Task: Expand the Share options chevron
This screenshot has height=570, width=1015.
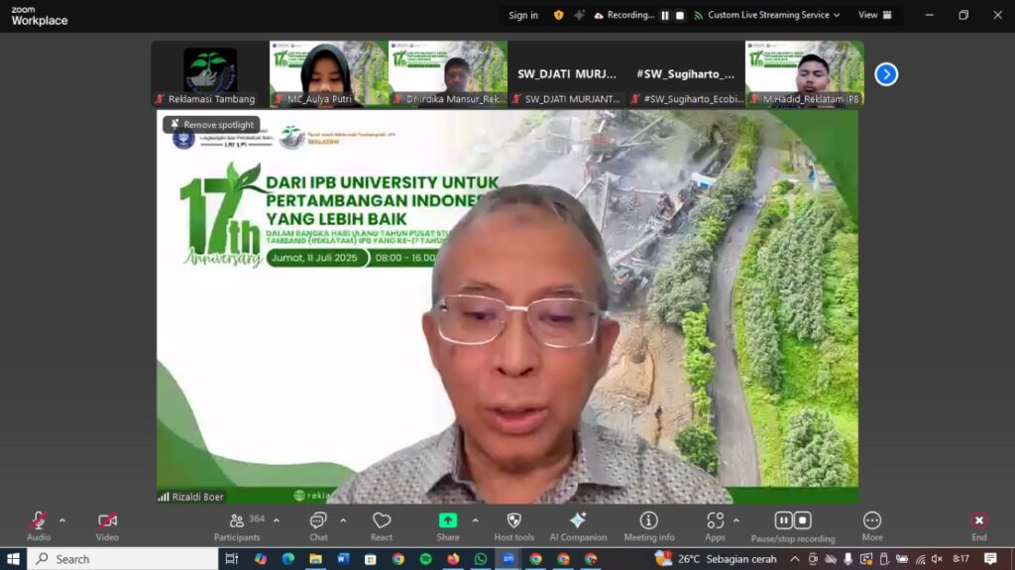Action: pyautogui.click(x=475, y=520)
